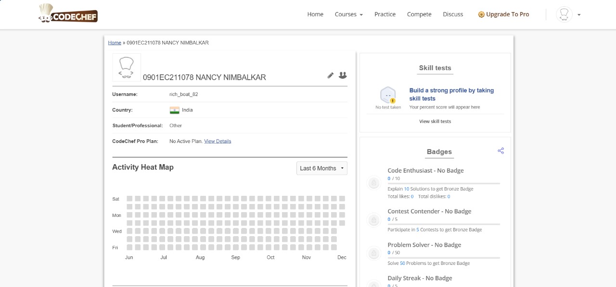Image resolution: width=616 pixels, height=287 pixels.
Task: Open the Discuss menu item
Action: pyautogui.click(x=453, y=14)
